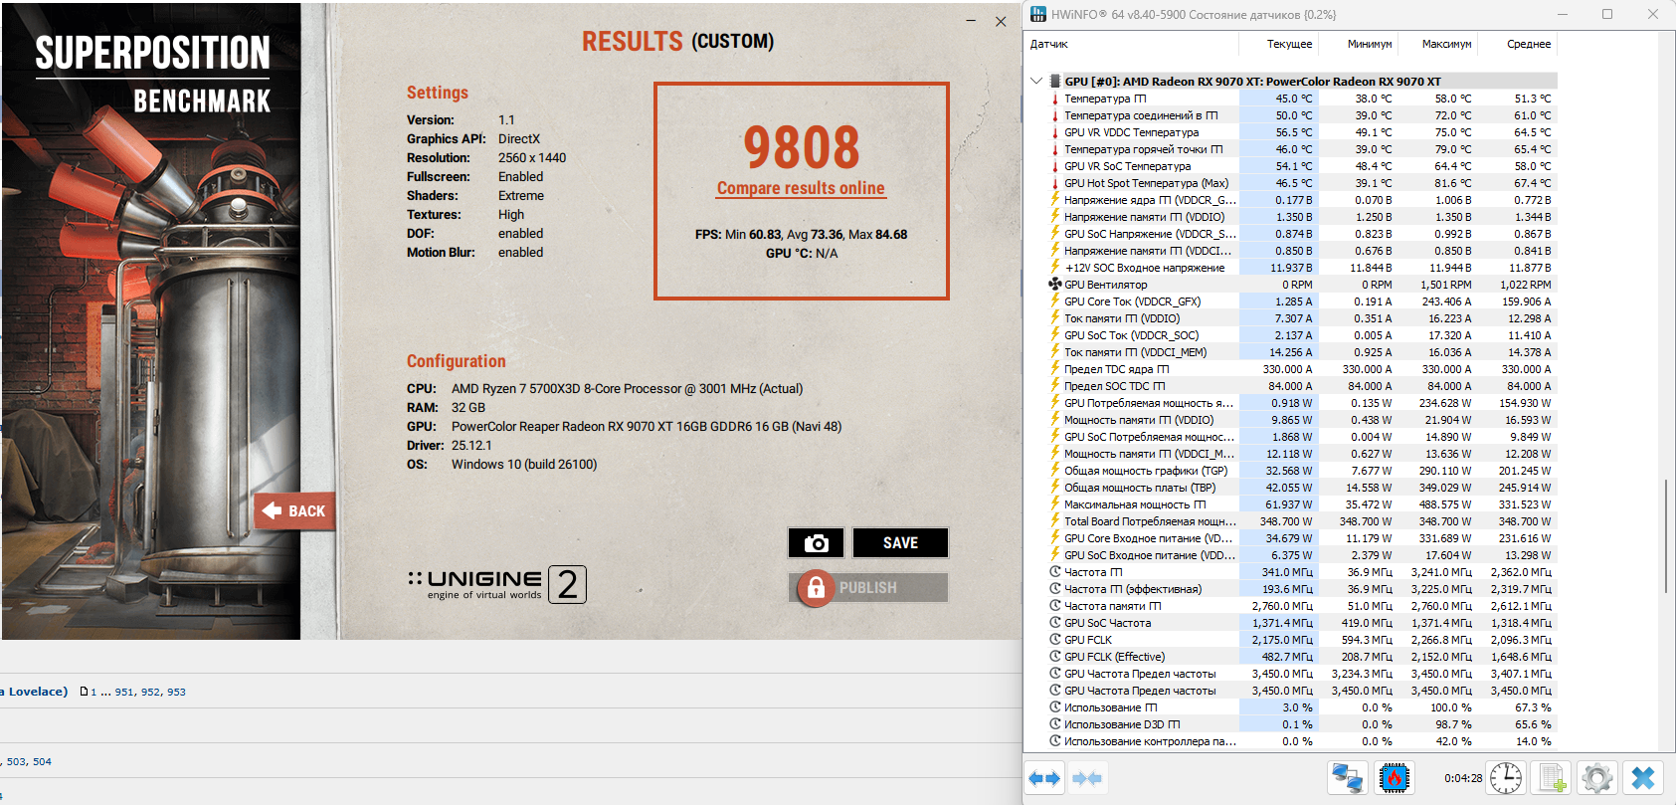The height and width of the screenshot is (805, 1676).
Task: Open HWiNFO remote center network icon
Action: 1347,777
